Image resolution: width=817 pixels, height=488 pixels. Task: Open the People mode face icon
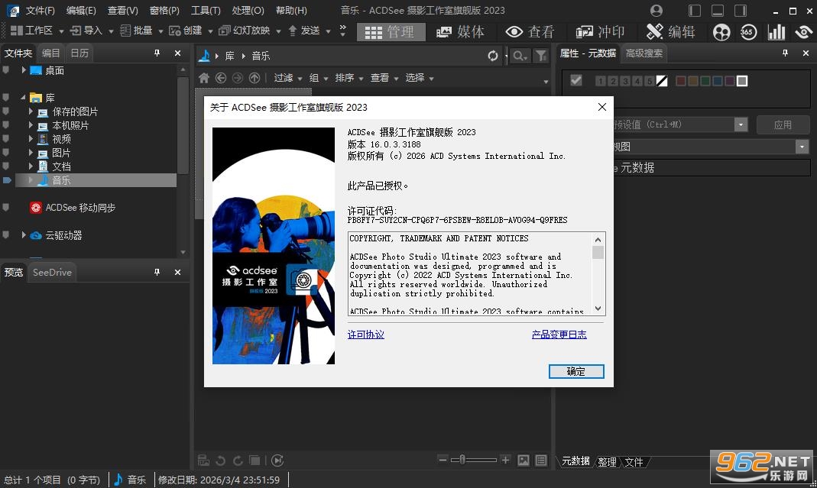point(721,32)
